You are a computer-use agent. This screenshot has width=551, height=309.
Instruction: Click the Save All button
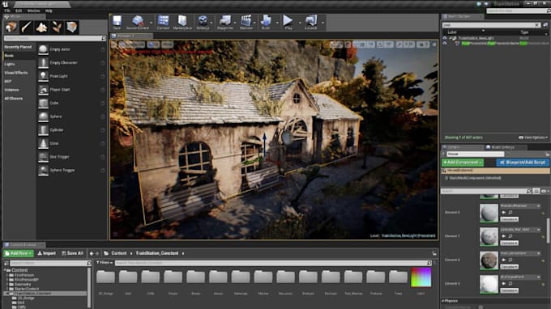click(x=73, y=253)
